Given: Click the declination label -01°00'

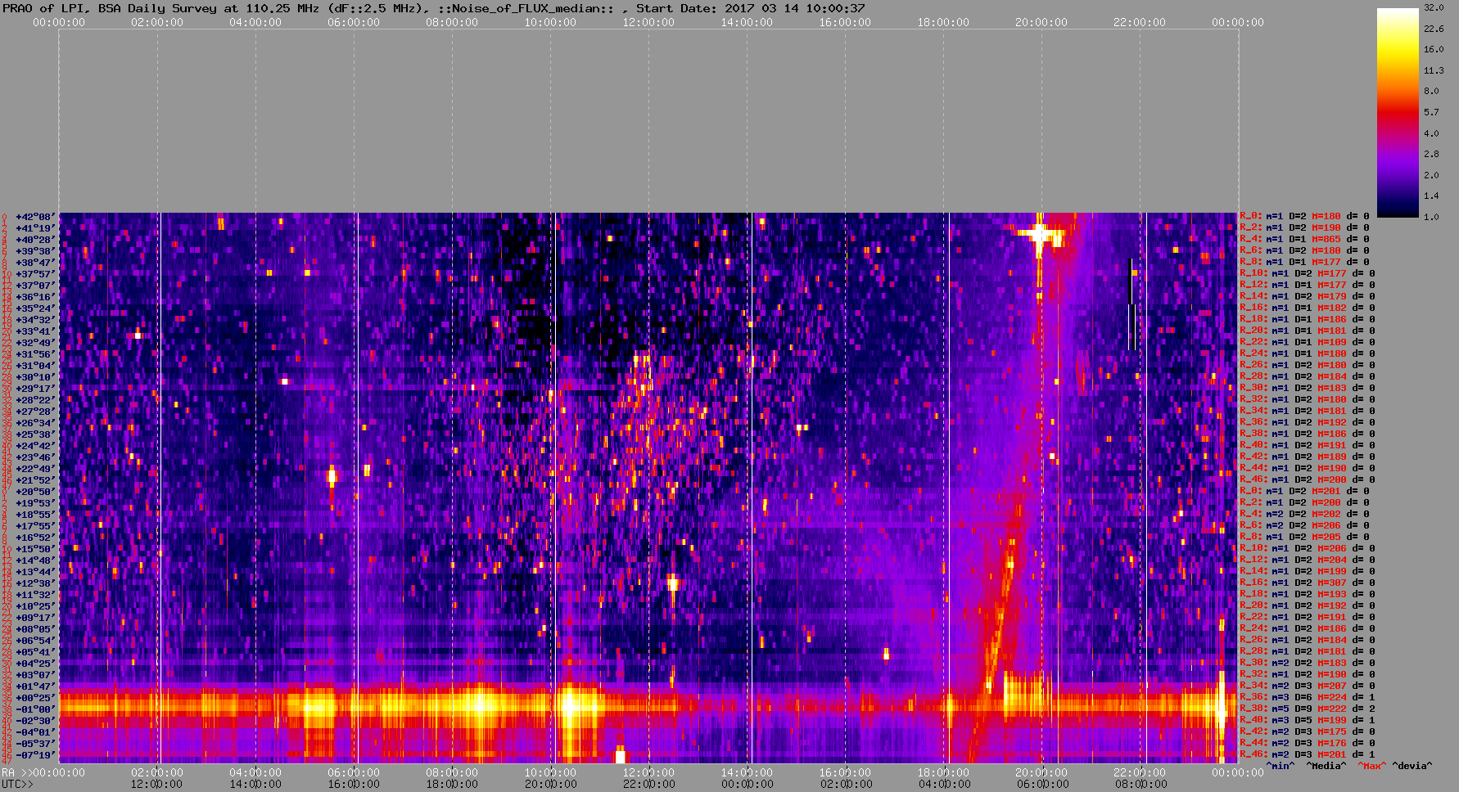Looking at the screenshot, I should point(35,709).
